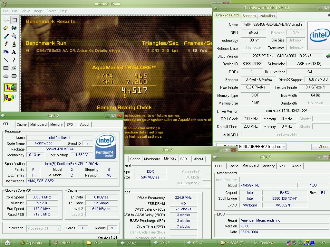Select the Polygon shape tool

pyautogui.click(x=14, y=68)
